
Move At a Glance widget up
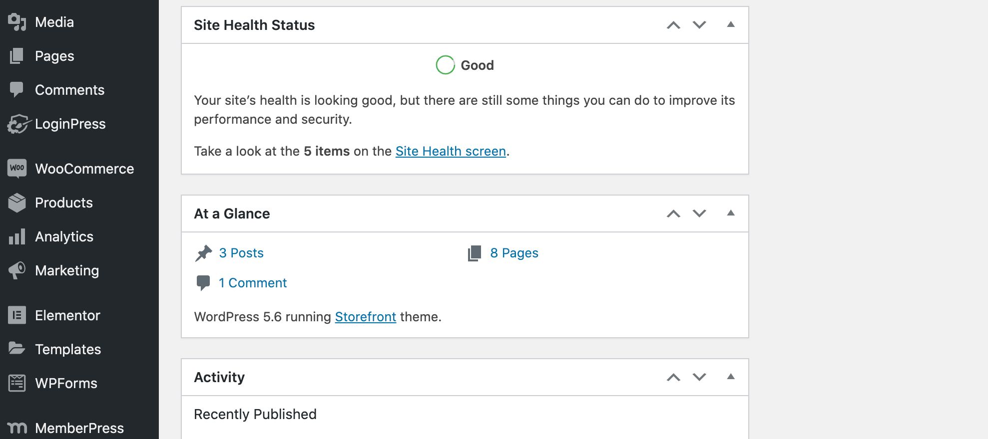click(x=673, y=214)
